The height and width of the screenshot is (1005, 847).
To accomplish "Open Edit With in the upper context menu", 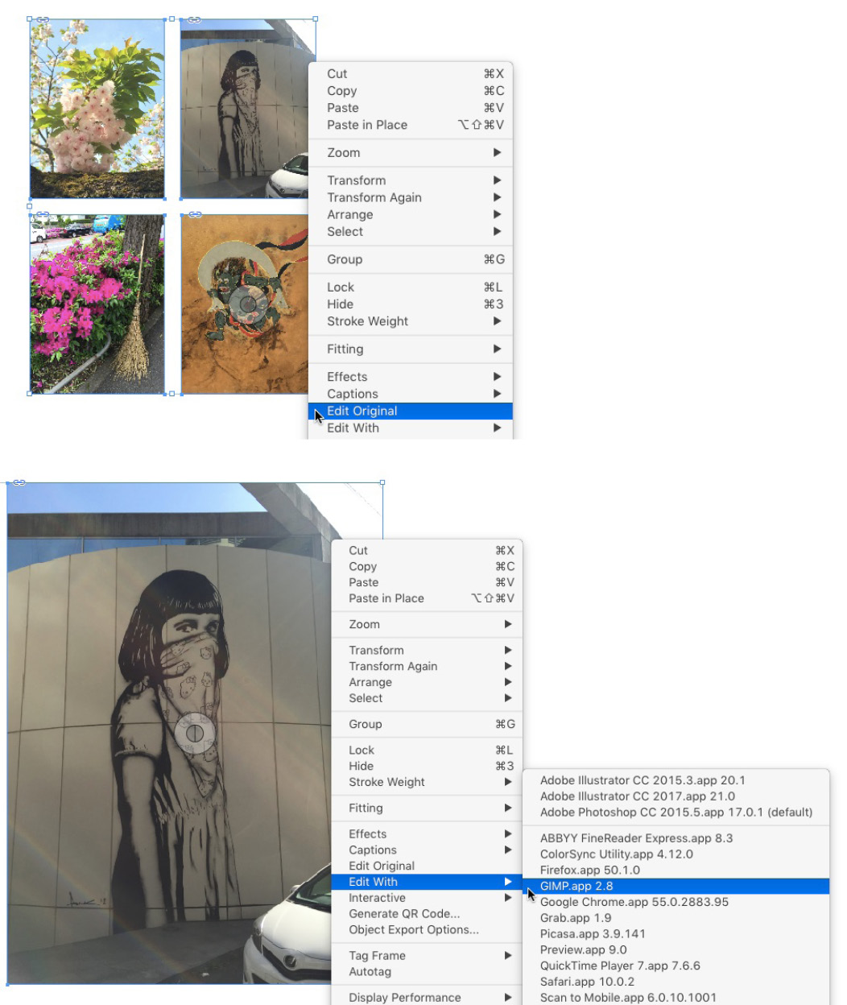I will point(411,428).
